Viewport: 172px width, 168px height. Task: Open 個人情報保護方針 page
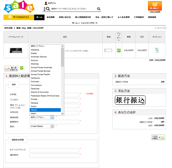coord(83,17)
